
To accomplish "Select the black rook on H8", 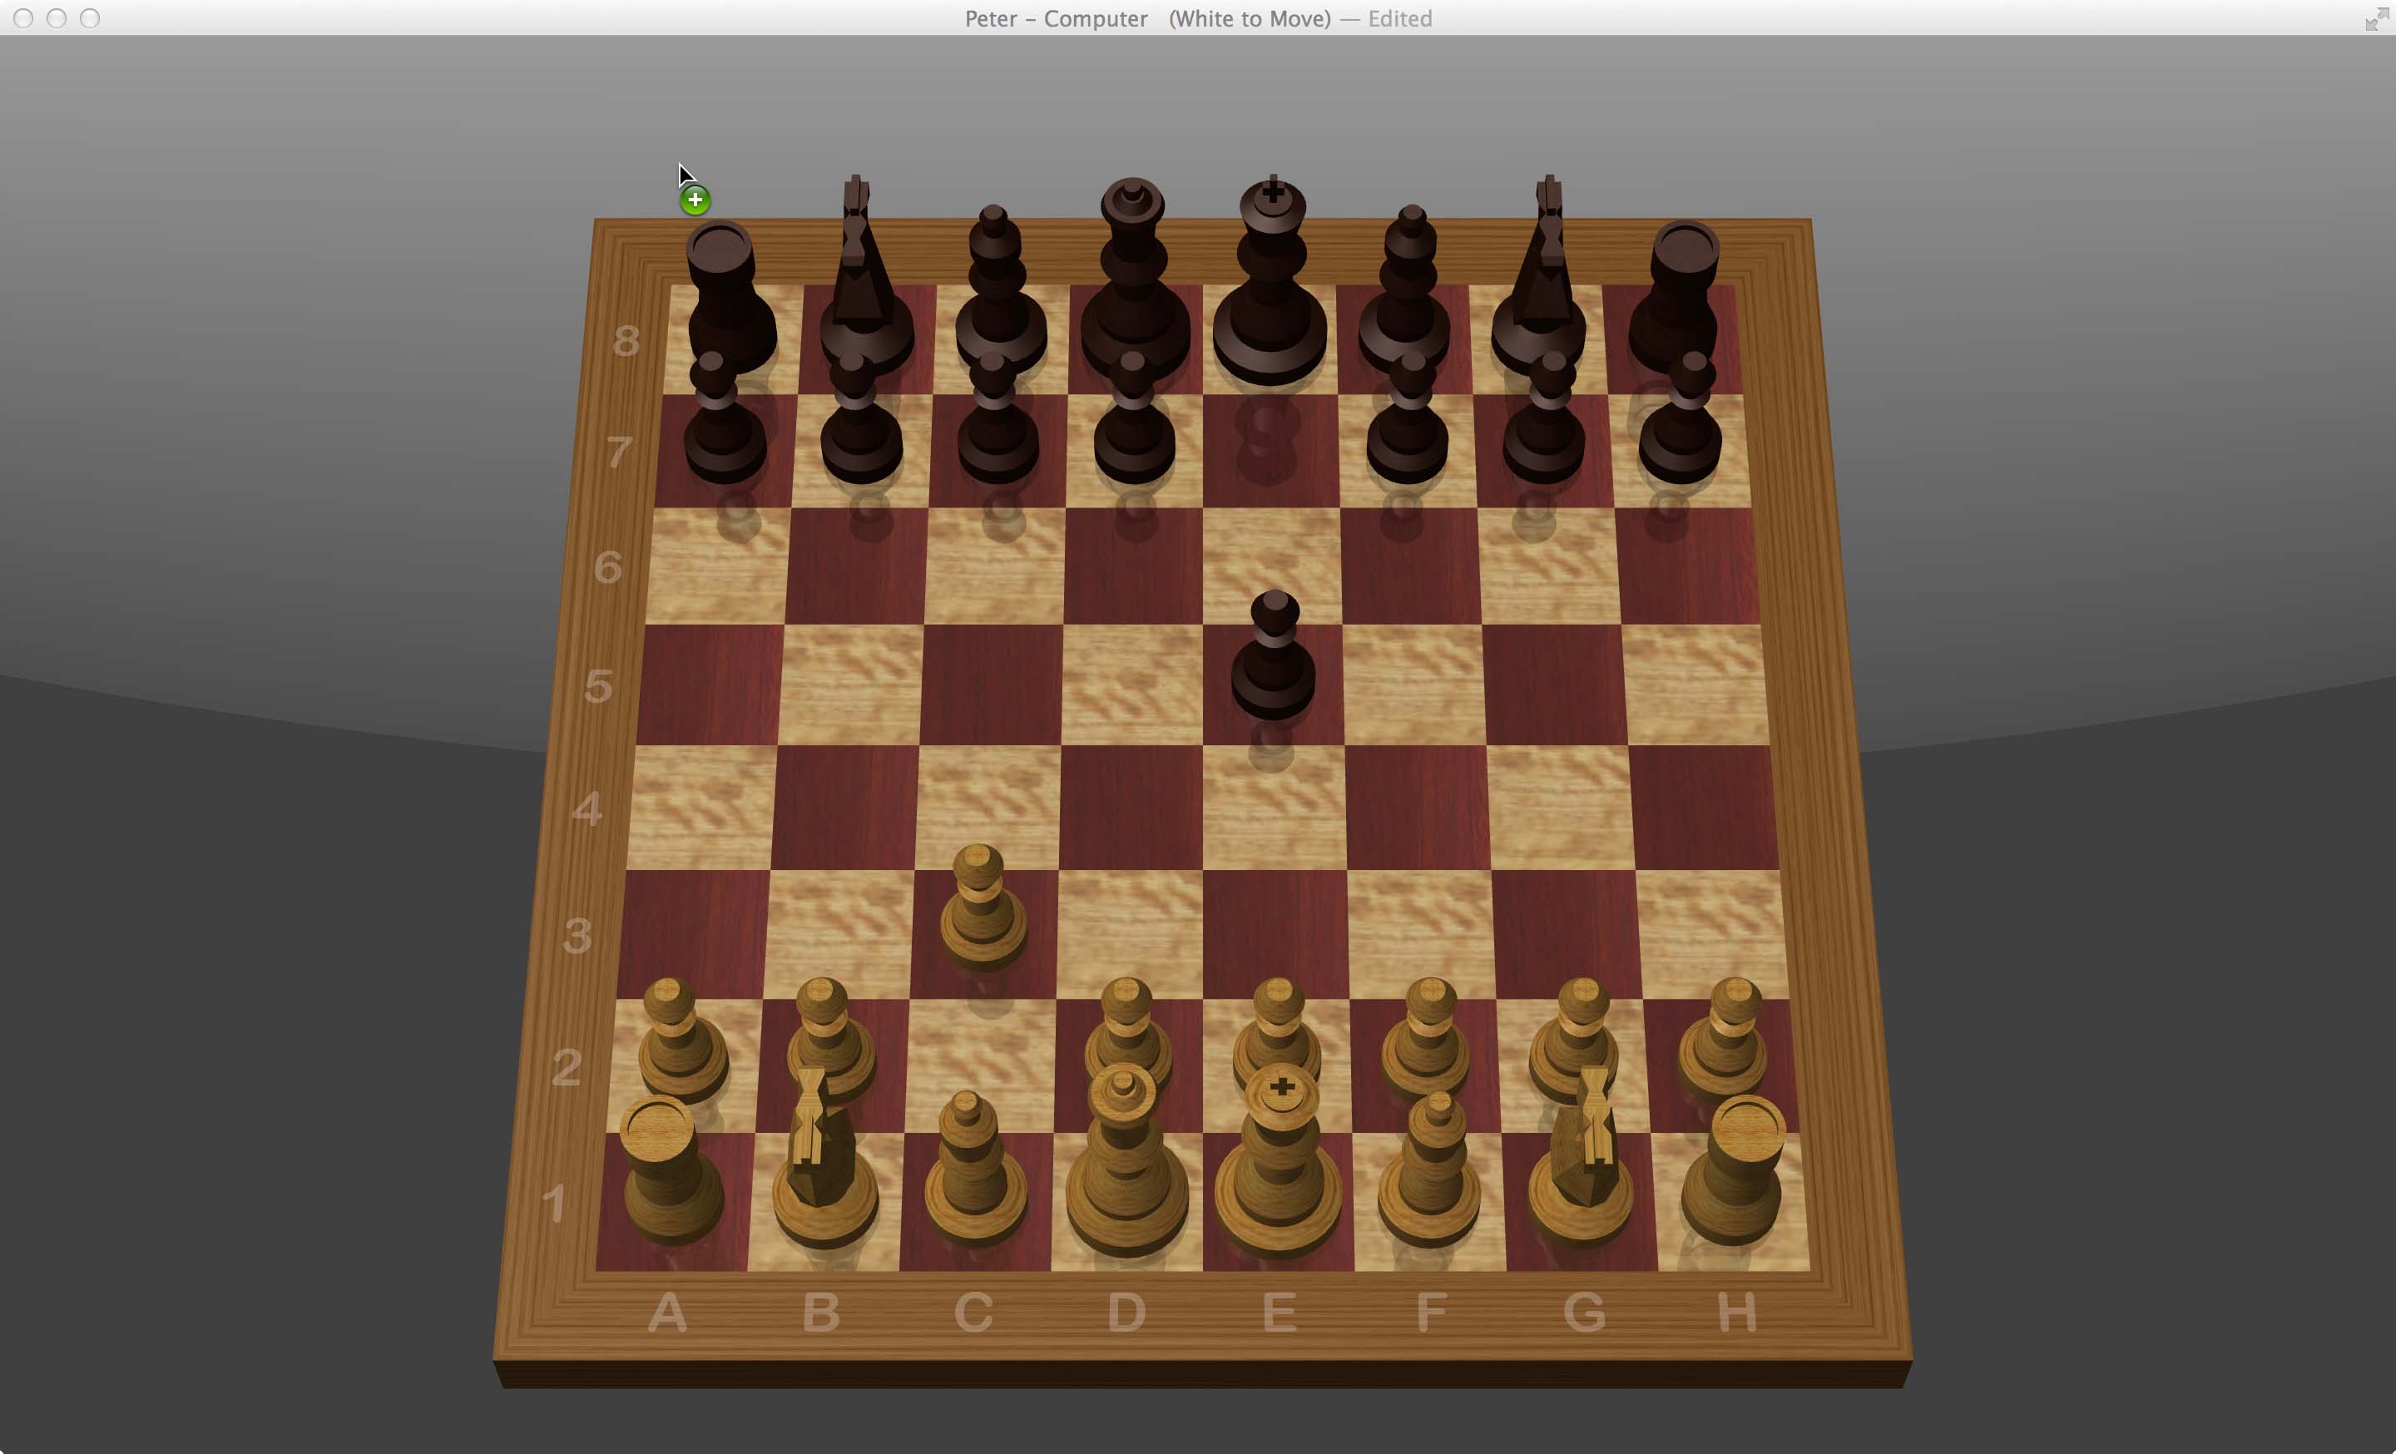I will click(1675, 296).
